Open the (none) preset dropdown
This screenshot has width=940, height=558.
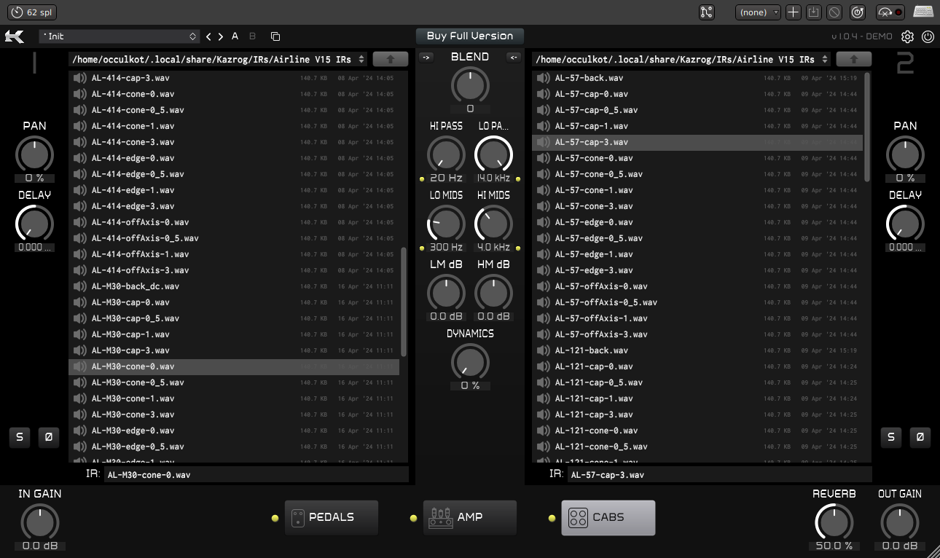pyautogui.click(x=757, y=12)
